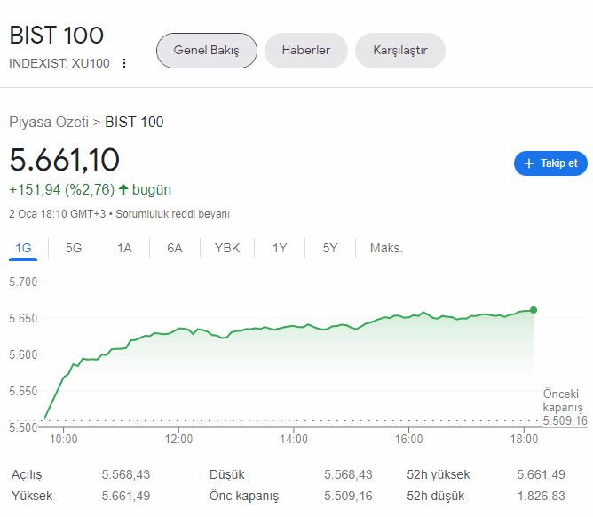
Task: Switch chart to 1Y range
Action: pyautogui.click(x=280, y=248)
